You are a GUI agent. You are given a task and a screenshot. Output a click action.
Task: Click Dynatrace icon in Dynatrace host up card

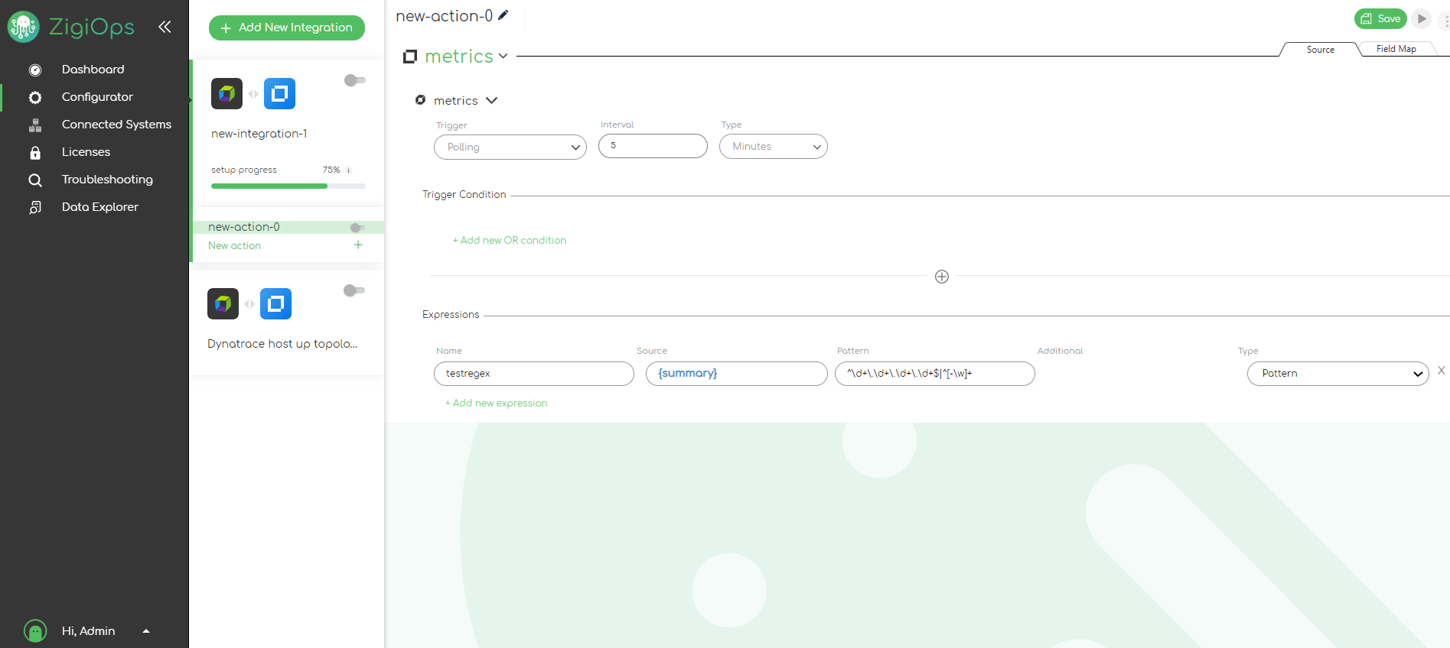pyautogui.click(x=223, y=304)
